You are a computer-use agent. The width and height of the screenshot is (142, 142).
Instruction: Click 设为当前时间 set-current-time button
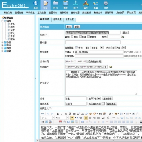(95, 62)
